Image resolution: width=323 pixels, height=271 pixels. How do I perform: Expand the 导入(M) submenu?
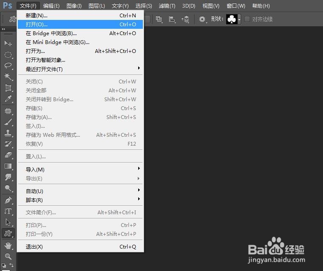(81, 169)
